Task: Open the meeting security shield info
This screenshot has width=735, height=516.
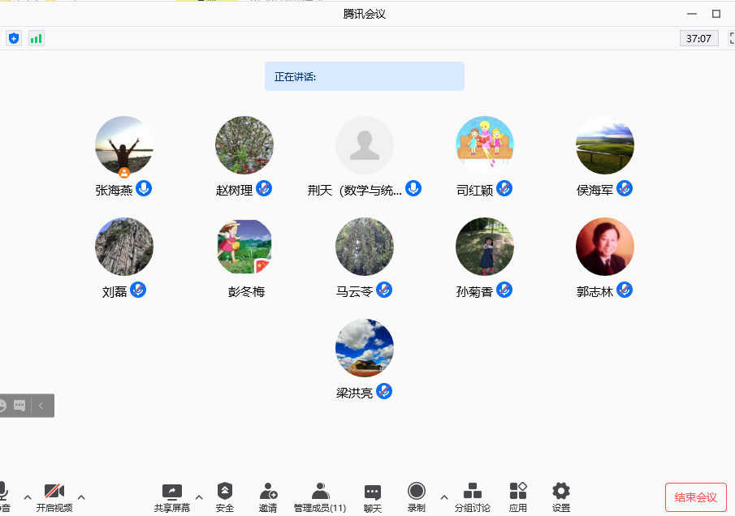Action: tap(14, 38)
